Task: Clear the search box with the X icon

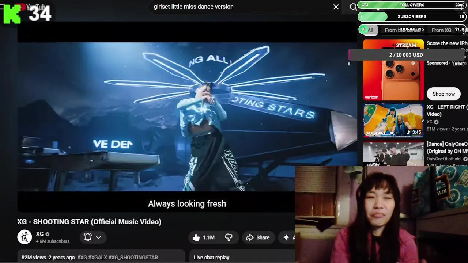Action: [x=336, y=7]
